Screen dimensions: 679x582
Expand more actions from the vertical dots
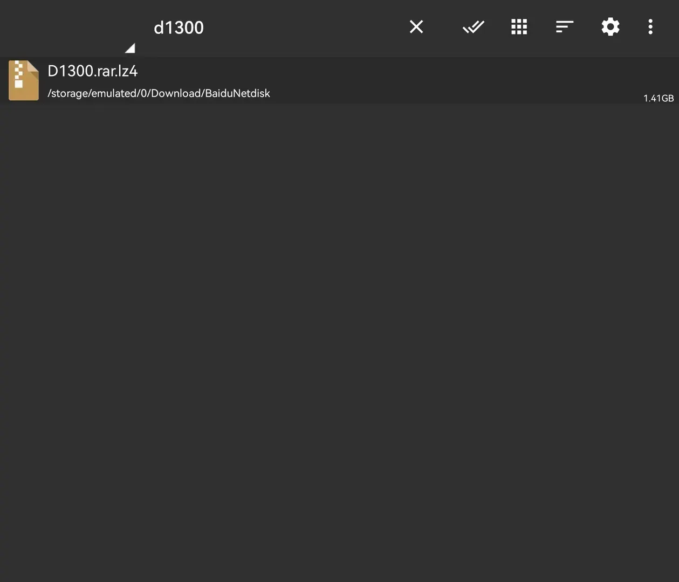click(x=650, y=27)
